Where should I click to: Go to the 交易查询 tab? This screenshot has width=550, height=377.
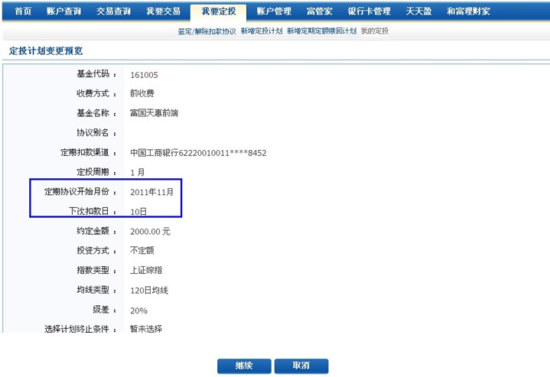pyautogui.click(x=113, y=11)
